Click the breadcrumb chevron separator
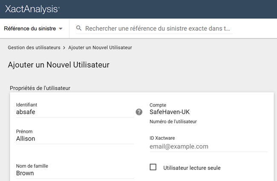 pos(64,48)
